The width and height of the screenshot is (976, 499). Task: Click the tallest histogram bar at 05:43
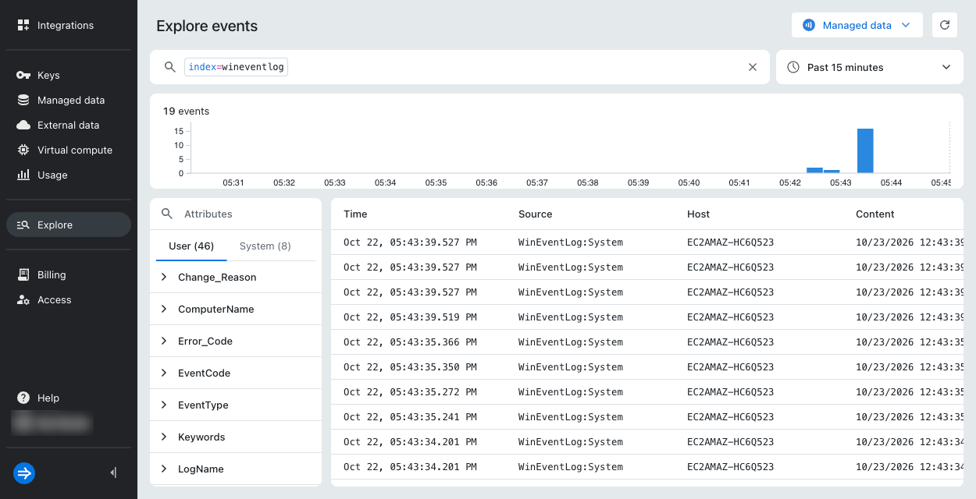click(x=865, y=150)
